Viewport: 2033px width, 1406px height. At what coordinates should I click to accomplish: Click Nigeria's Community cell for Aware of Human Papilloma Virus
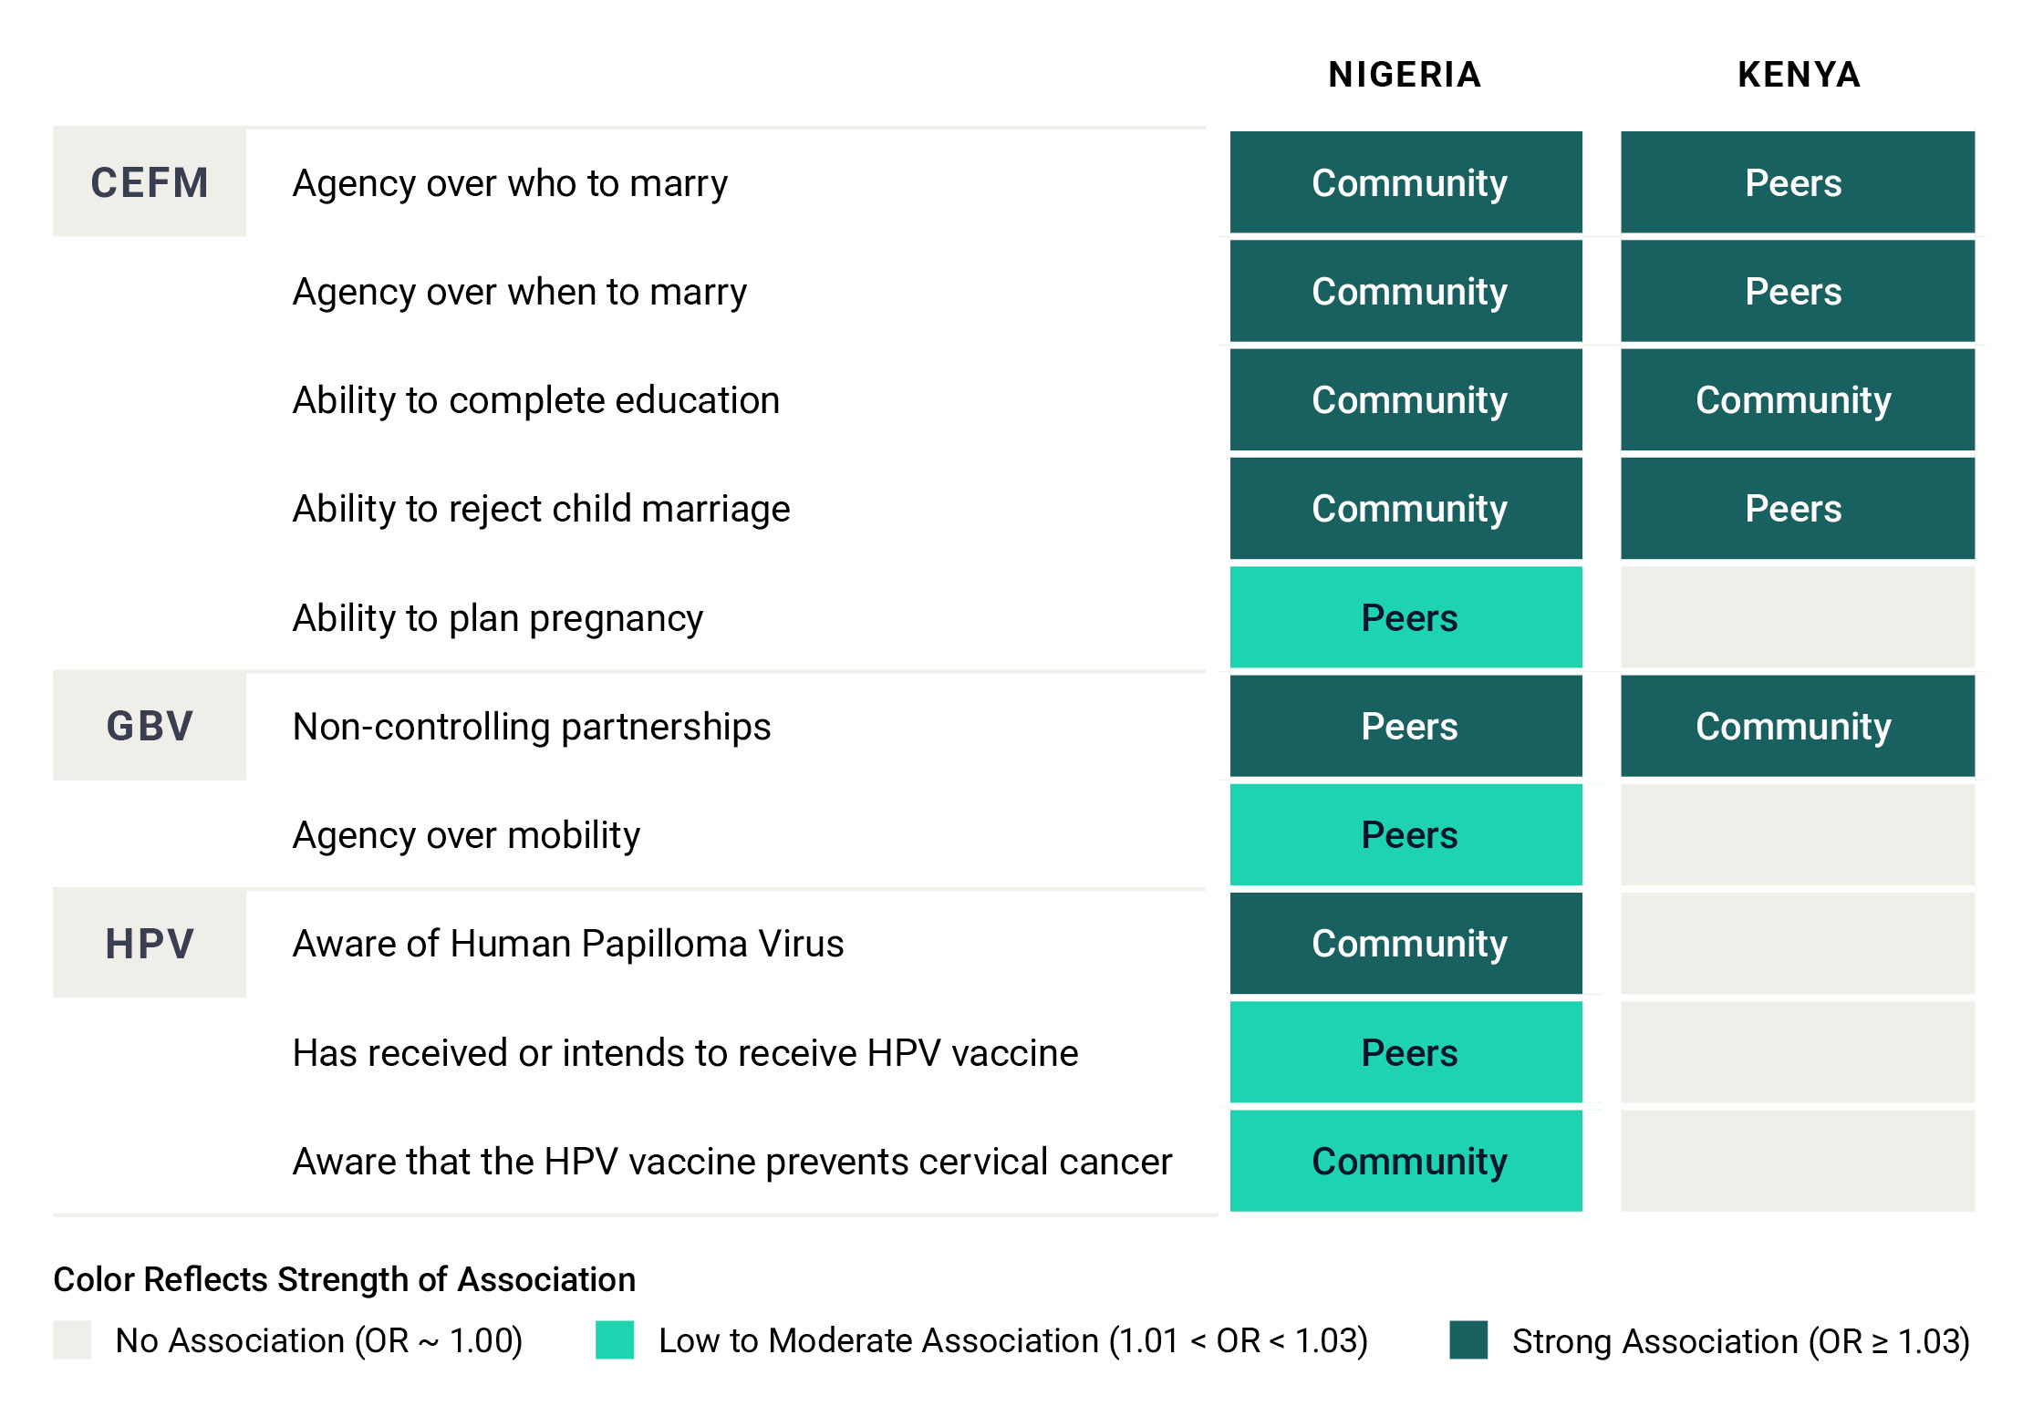[x=1405, y=943]
